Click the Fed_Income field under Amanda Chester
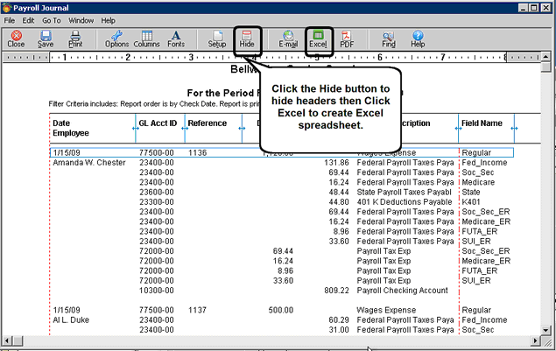Image resolution: width=556 pixels, height=351 pixels. (484, 163)
